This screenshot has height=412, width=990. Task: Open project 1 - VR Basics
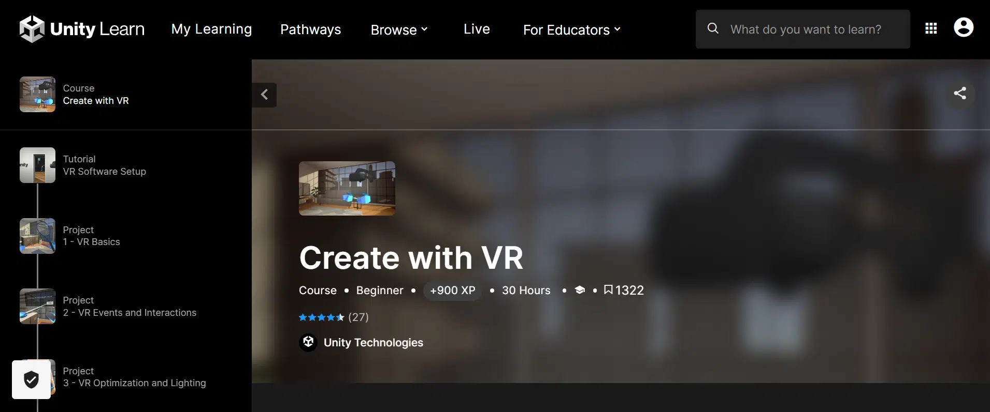91,242
